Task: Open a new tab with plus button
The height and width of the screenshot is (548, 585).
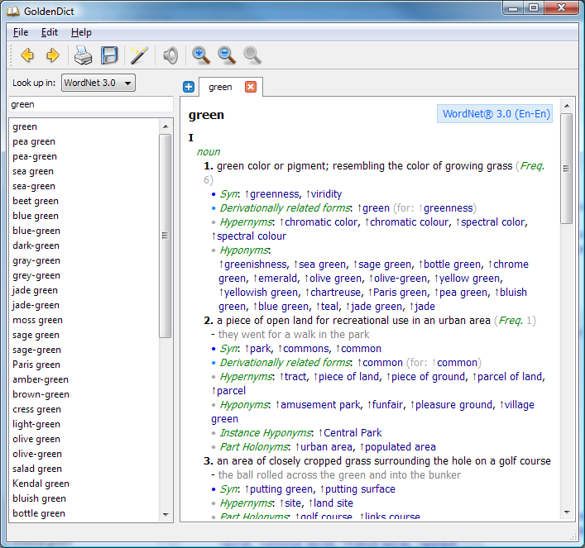Action: point(189,87)
